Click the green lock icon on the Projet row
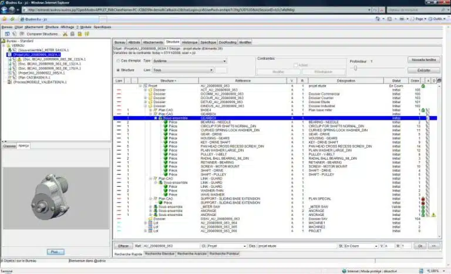 [423, 86]
